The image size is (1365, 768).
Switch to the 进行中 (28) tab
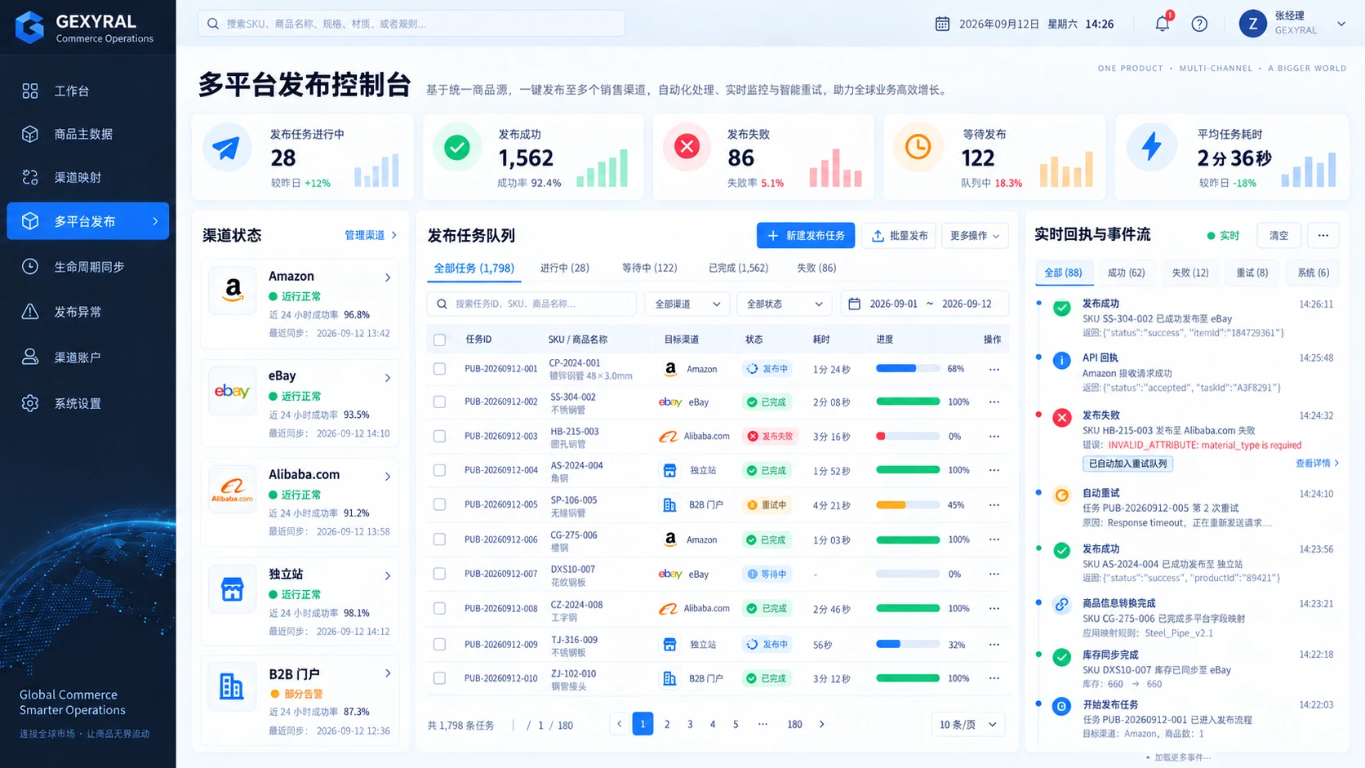pos(564,268)
